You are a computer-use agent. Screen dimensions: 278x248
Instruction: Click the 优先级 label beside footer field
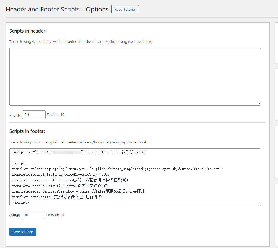(15, 215)
